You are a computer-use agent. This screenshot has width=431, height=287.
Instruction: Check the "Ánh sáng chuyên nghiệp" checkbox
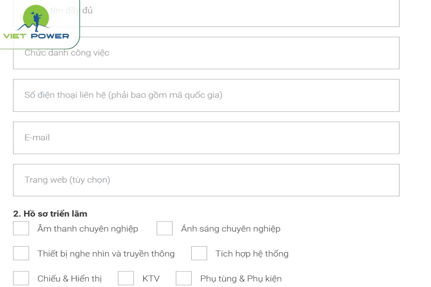pyautogui.click(x=164, y=229)
